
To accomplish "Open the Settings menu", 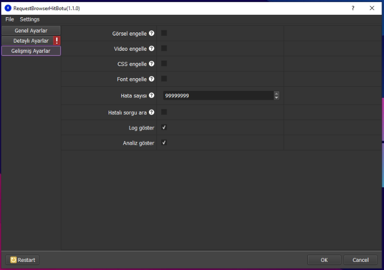I will pyautogui.click(x=29, y=19).
